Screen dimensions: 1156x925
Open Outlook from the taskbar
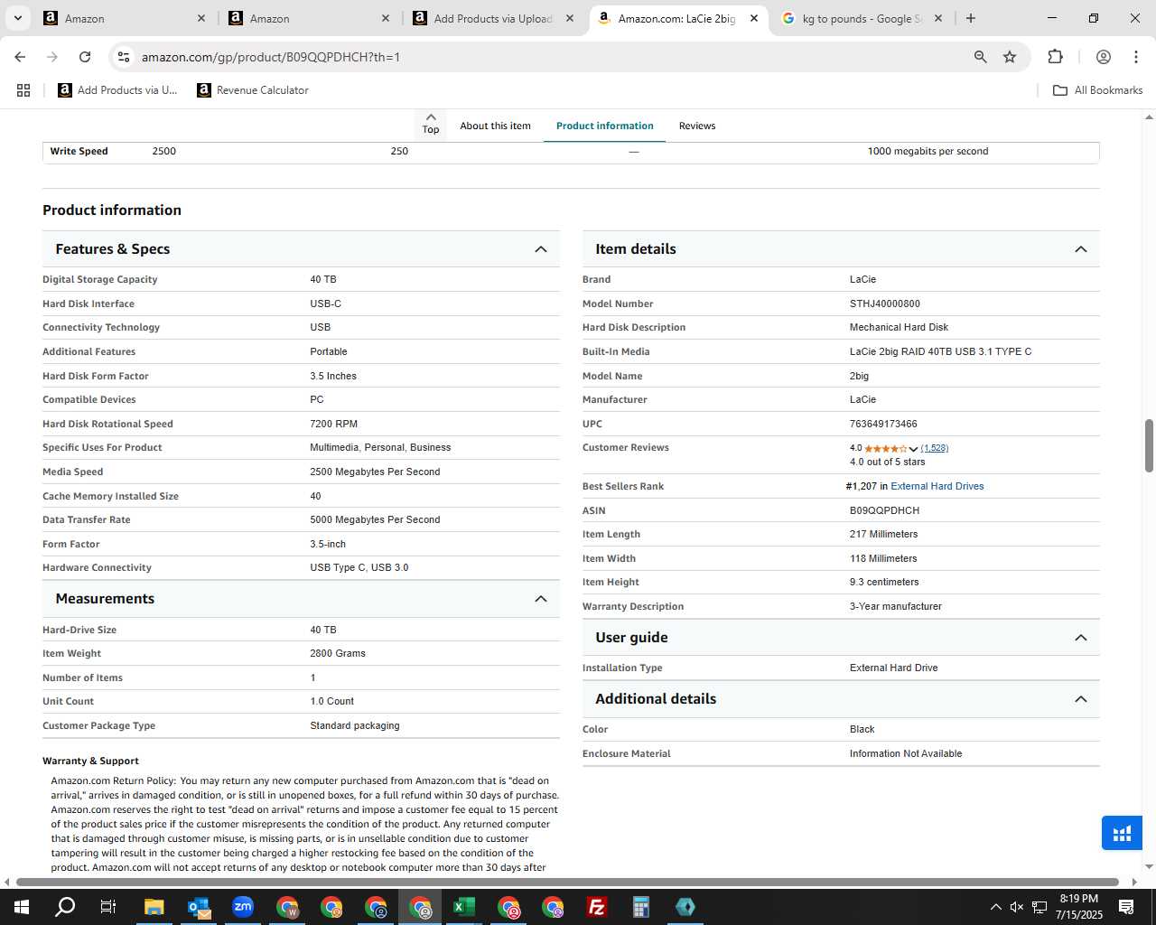click(199, 907)
